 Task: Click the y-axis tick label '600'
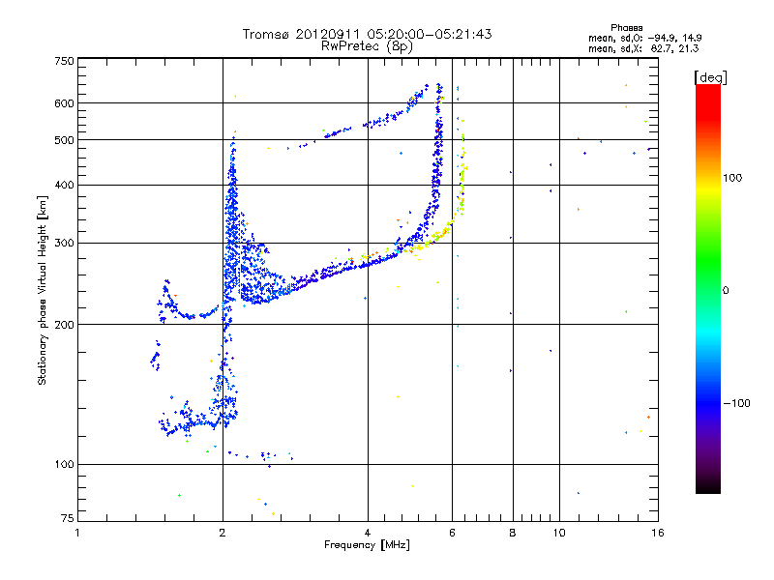point(65,103)
